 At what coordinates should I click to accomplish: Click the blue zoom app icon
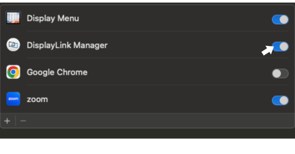[x=13, y=99]
